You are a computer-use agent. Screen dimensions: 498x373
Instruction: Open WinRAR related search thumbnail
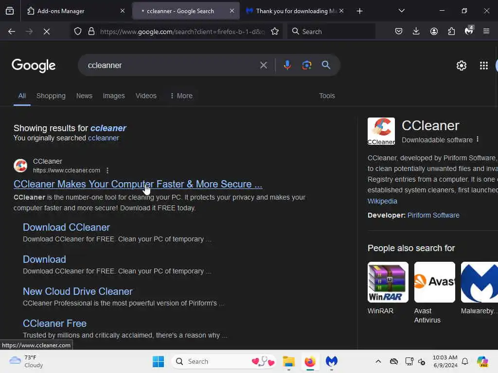[388, 282]
